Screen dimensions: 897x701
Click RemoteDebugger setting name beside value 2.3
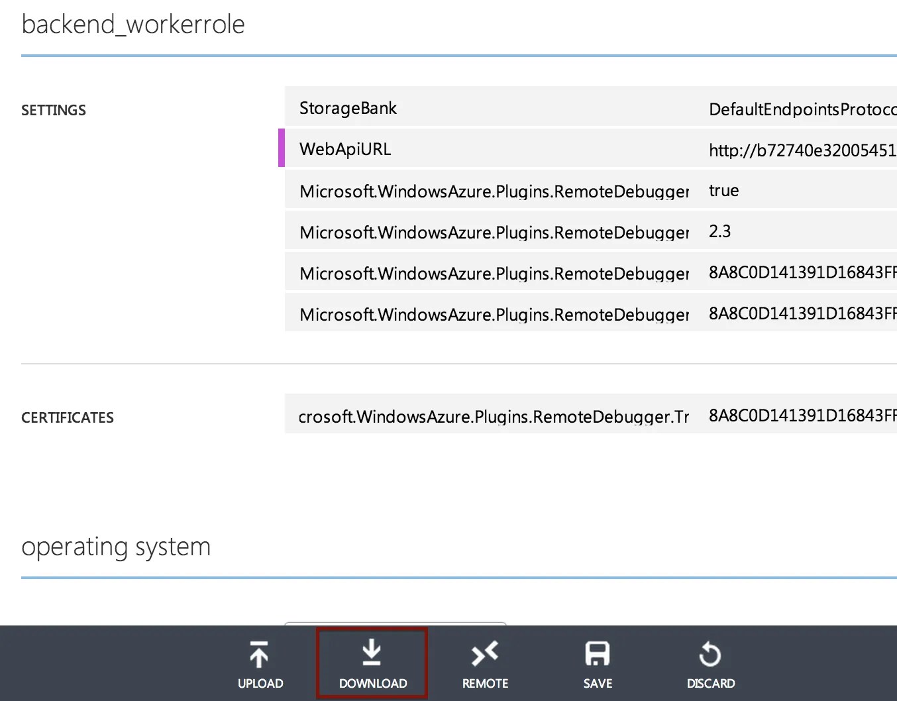coord(494,233)
